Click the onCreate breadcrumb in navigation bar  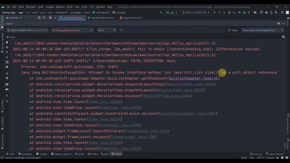pyautogui.click(x=119, y=13)
